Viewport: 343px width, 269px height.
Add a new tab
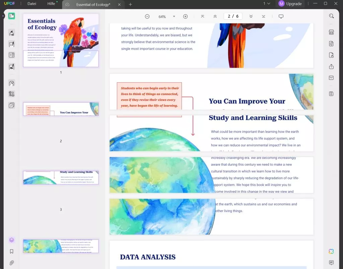point(130,4)
